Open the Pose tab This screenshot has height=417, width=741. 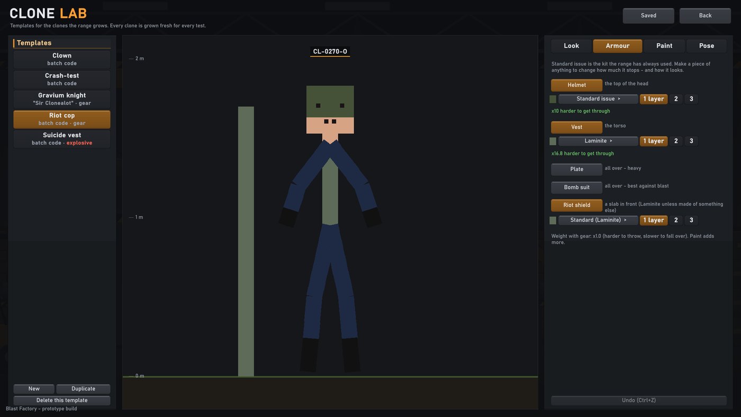point(707,46)
